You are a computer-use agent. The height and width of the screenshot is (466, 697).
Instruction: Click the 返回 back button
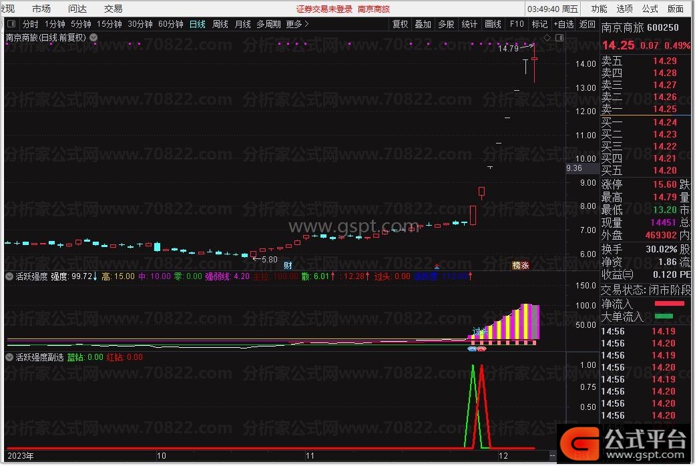pos(588,24)
